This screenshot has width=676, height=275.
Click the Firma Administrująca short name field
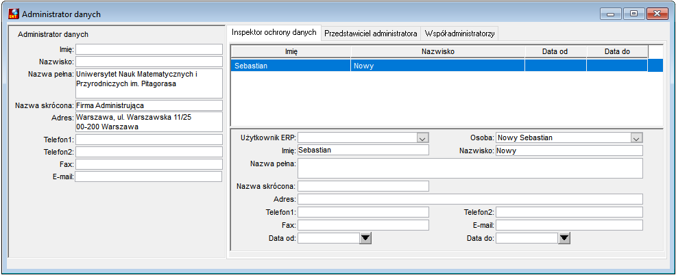[149, 105]
